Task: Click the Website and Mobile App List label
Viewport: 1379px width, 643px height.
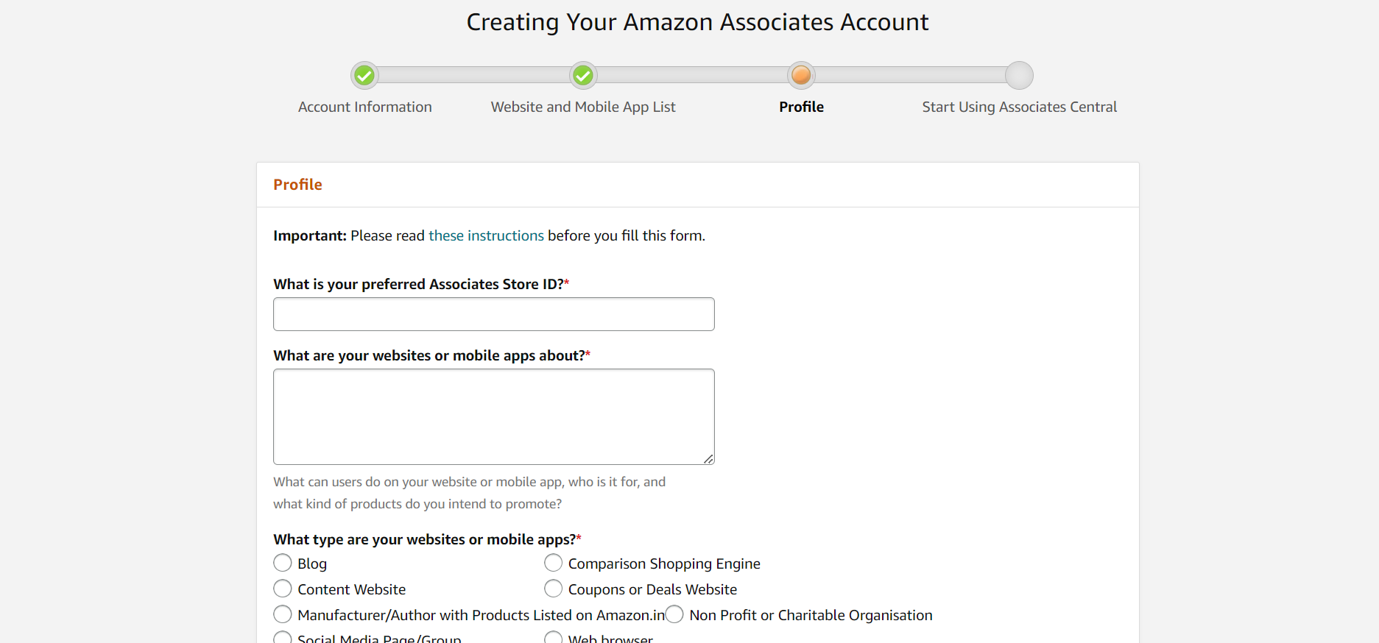Action: pos(582,107)
